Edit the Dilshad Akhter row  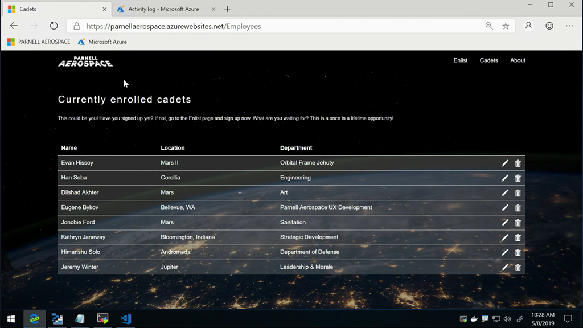504,193
